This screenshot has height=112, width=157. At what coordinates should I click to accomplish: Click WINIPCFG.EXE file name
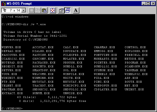point(75,86)
